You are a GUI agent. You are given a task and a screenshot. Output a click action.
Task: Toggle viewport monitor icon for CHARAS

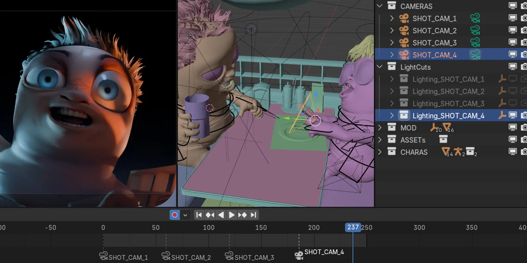pyautogui.click(x=513, y=152)
